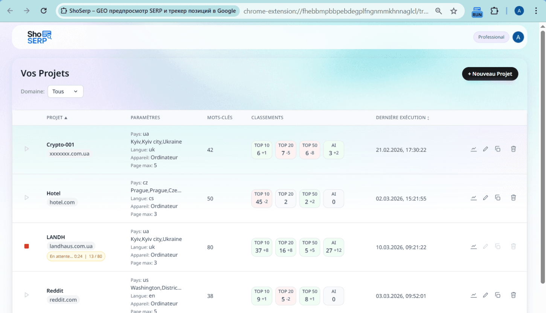This screenshot has width=546, height=313.
Task: Click the xxxxxxx.com.ua domain tag
Action: coord(69,154)
